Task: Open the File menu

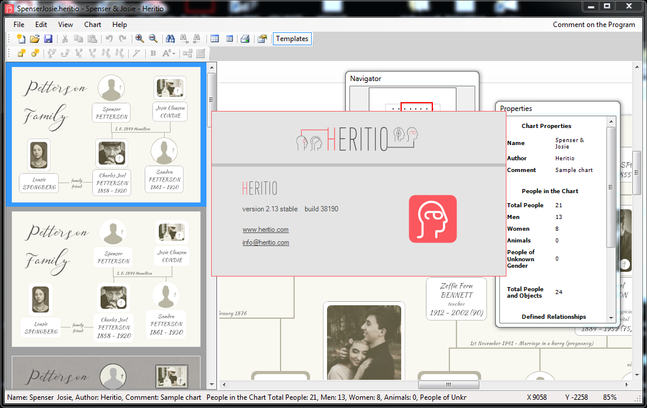Action: click(x=19, y=25)
